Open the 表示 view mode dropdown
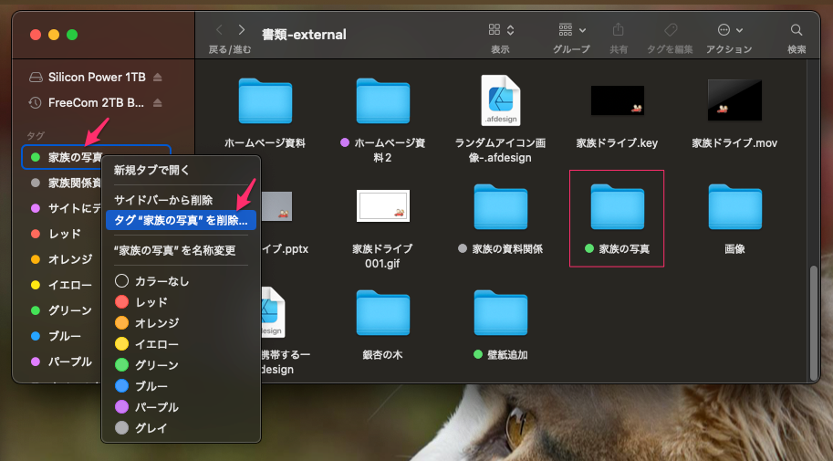The height and width of the screenshot is (461, 833). [501, 30]
